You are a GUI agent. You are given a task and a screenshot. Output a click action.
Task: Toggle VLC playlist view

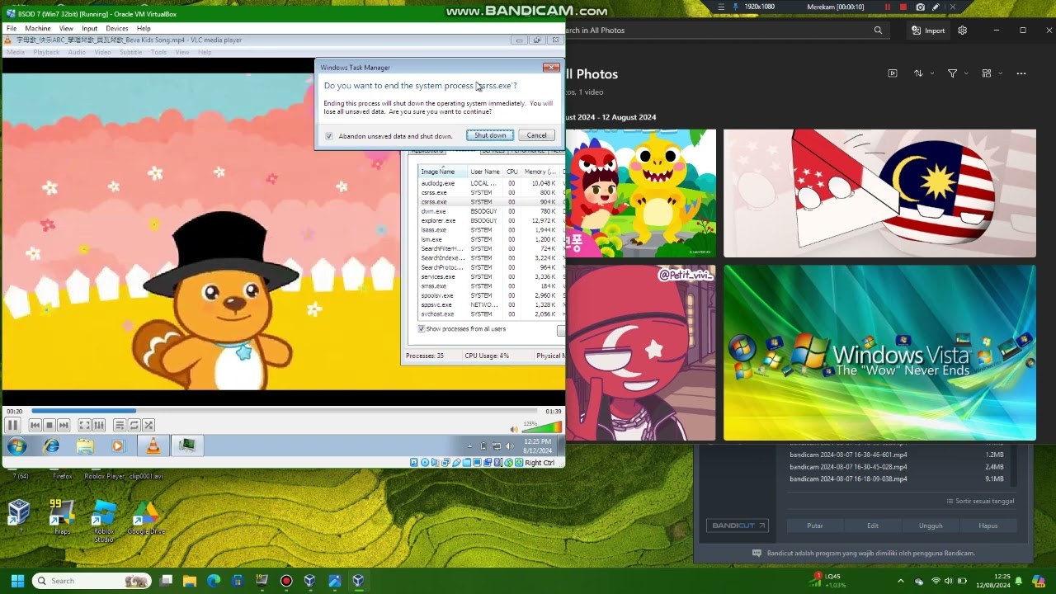(120, 425)
